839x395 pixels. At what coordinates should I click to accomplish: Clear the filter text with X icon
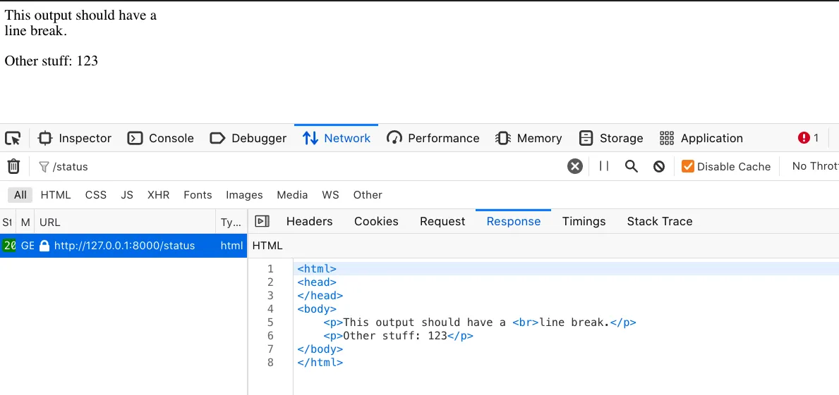[x=575, y=167]
